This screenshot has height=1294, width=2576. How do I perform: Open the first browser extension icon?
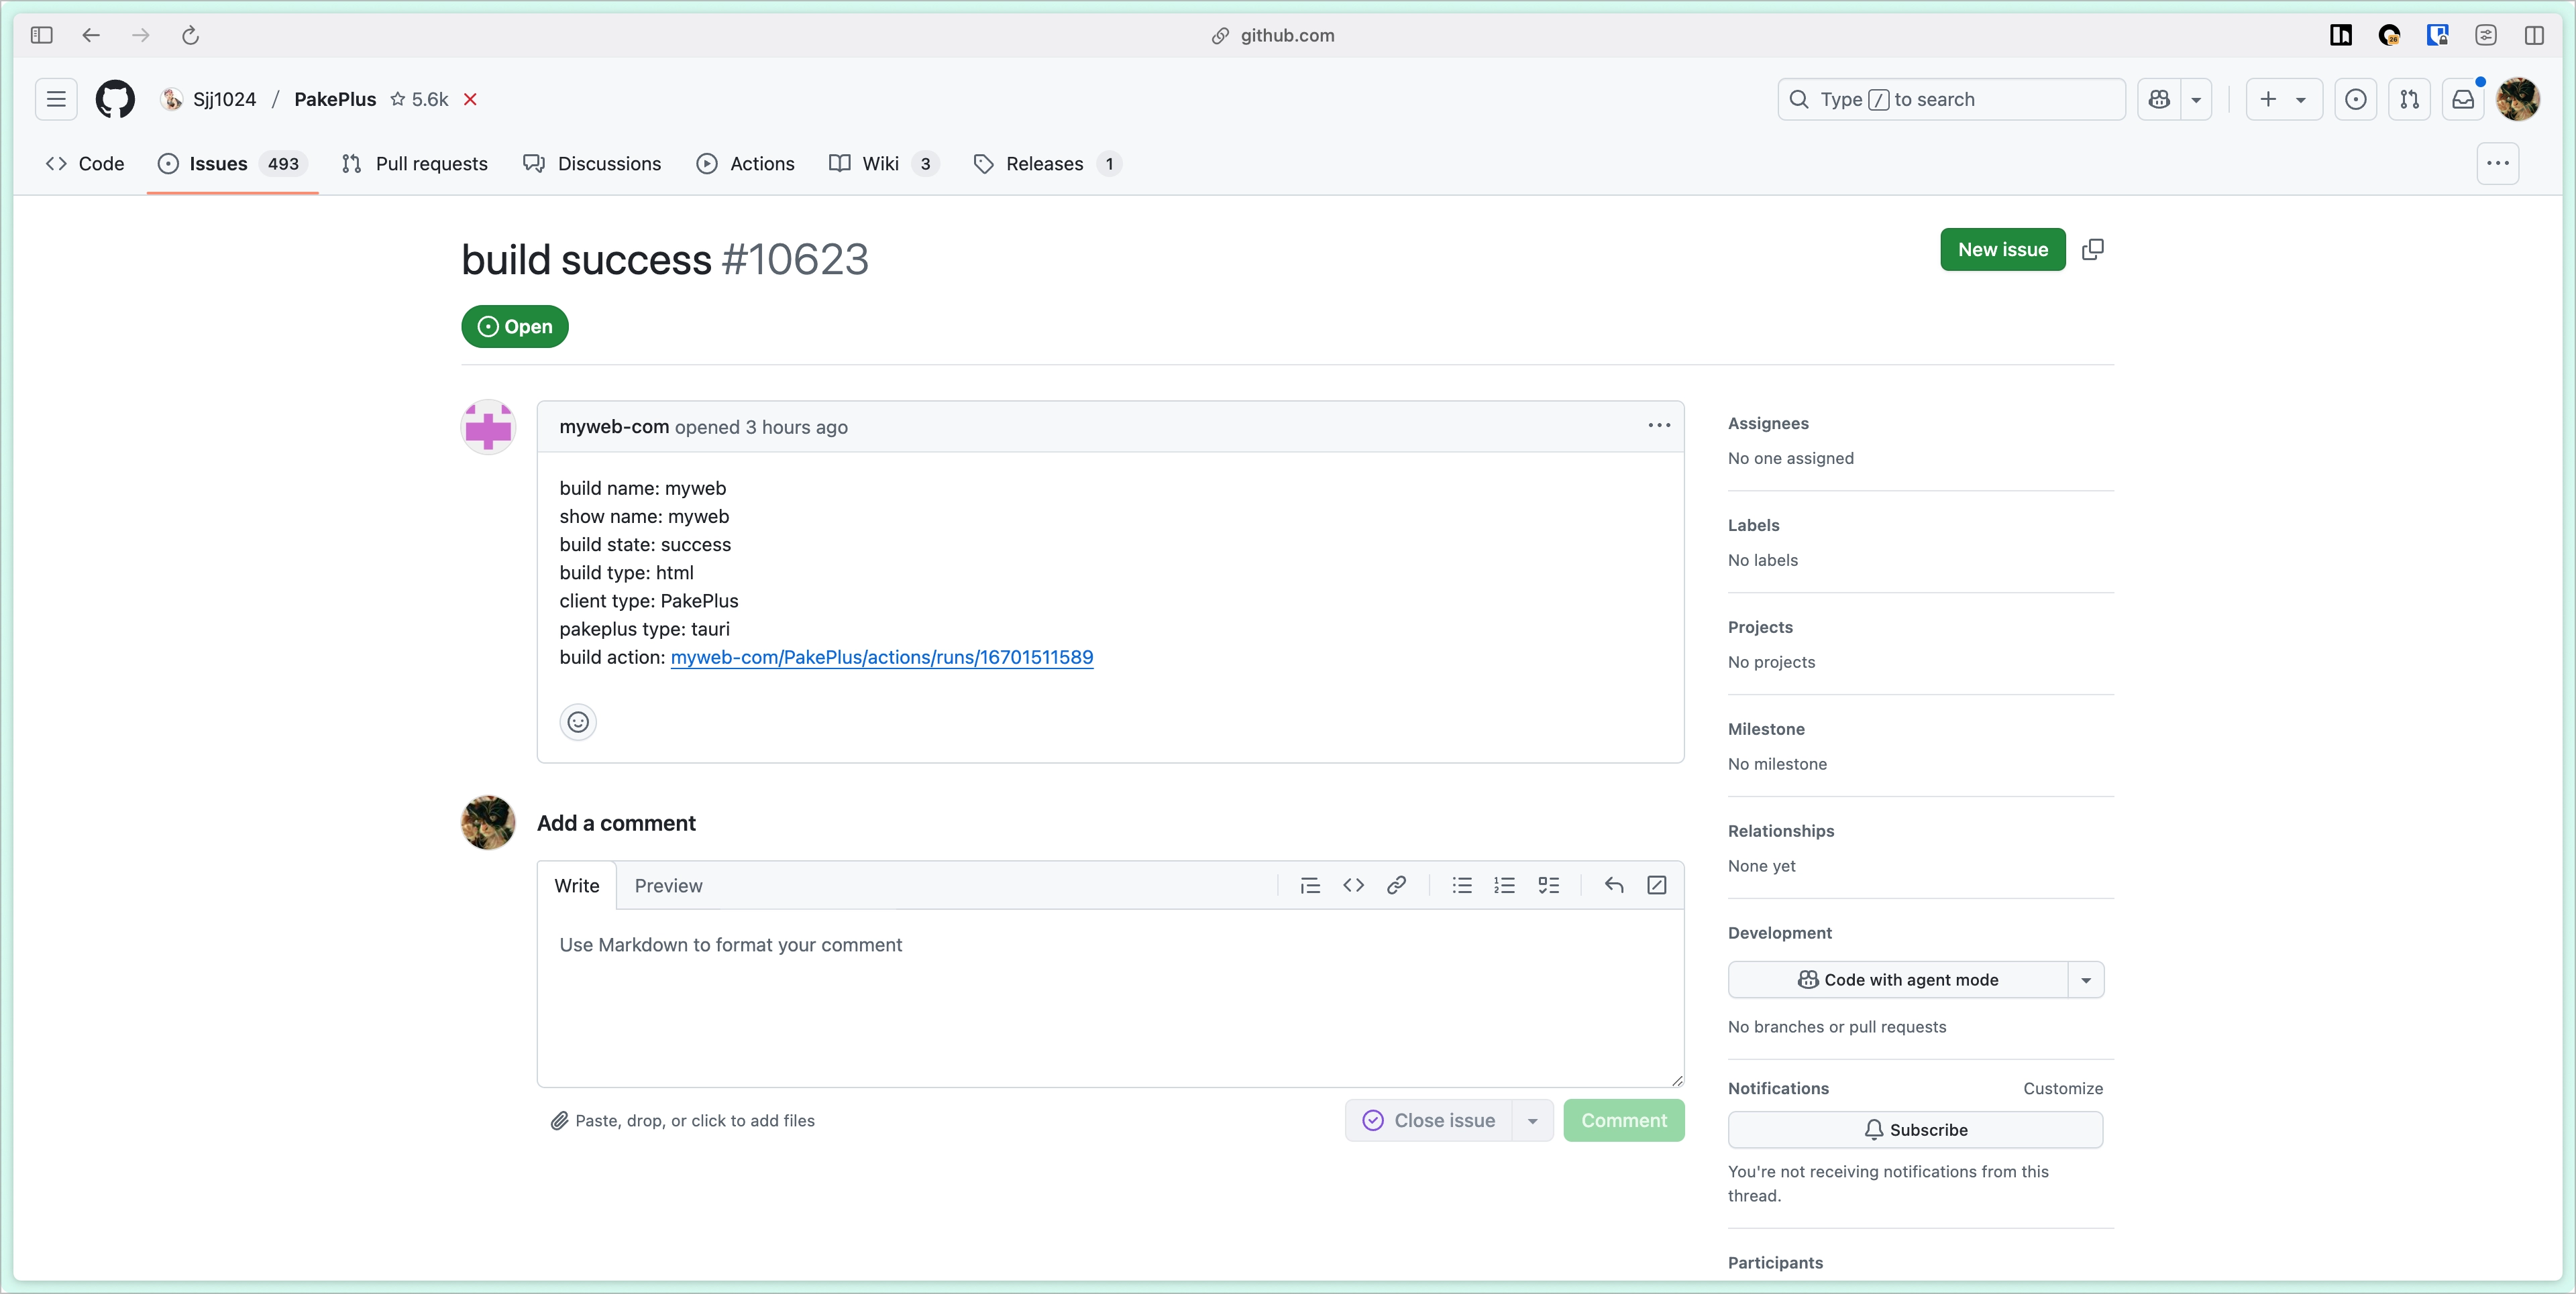[x=2341, y=35]
